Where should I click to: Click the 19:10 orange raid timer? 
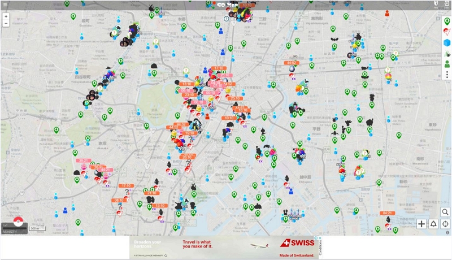[189, 133]
